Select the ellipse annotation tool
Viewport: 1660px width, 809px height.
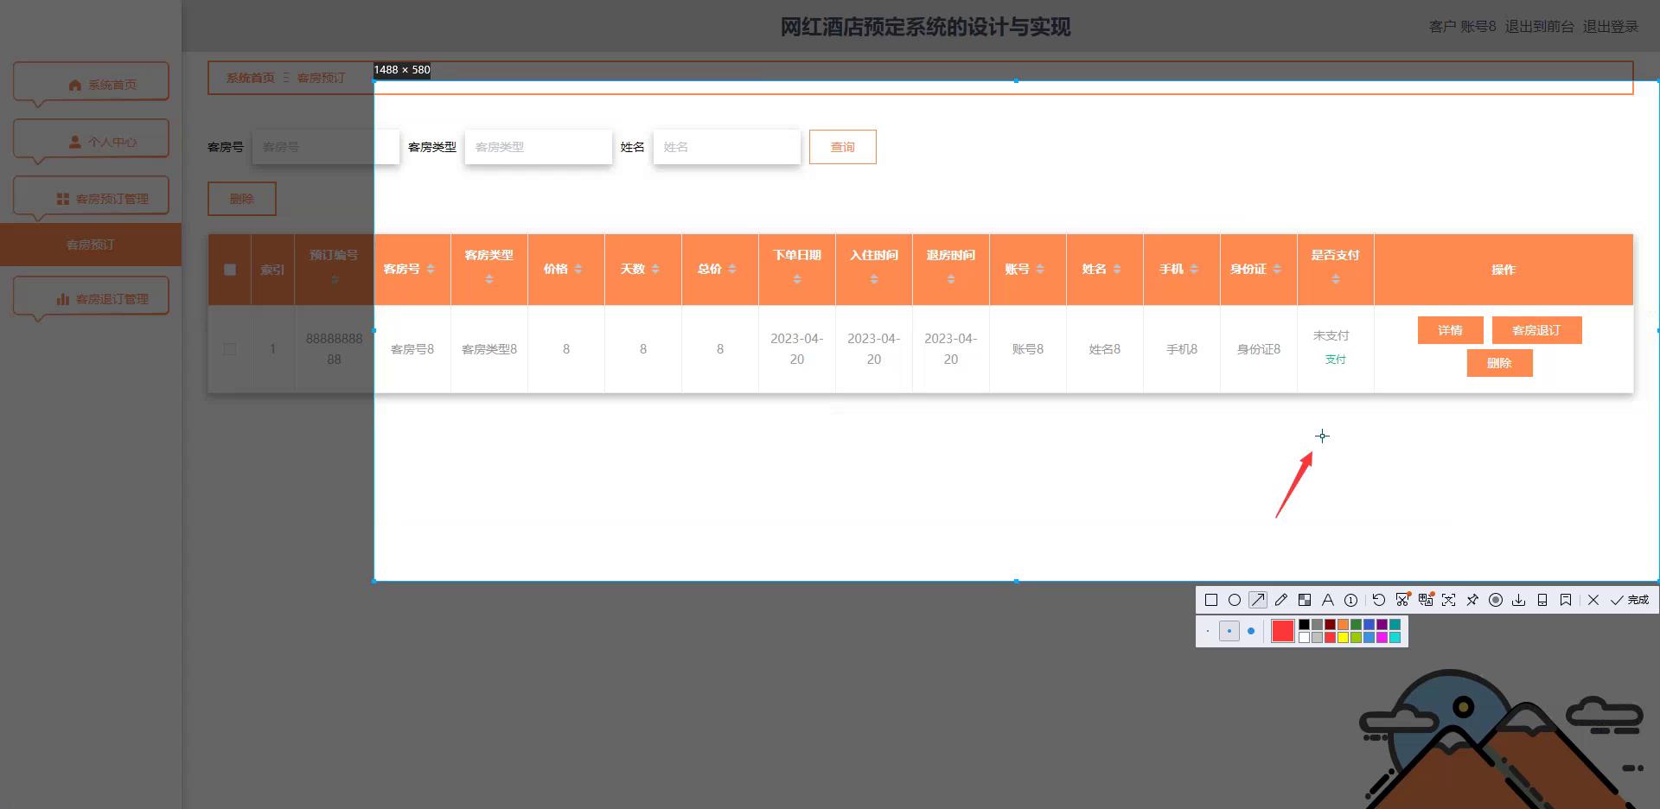1235,600
